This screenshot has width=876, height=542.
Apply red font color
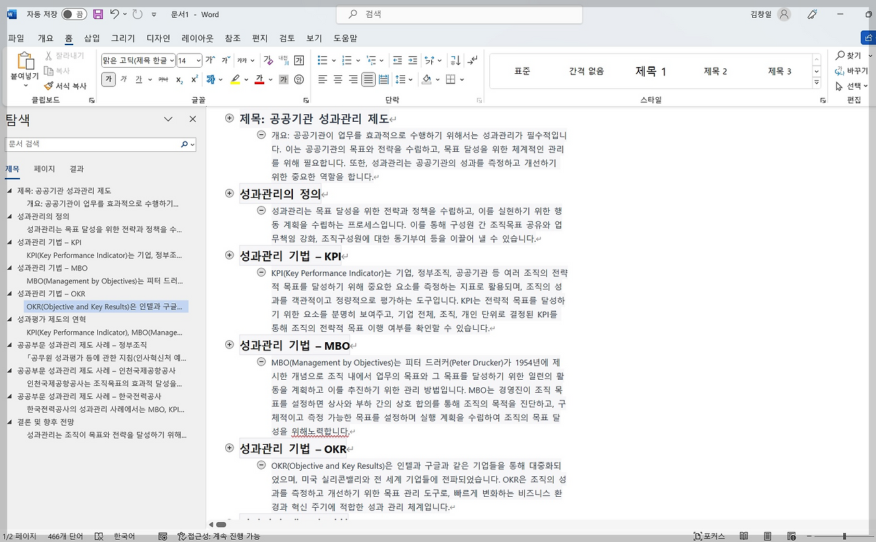[259, 79]
